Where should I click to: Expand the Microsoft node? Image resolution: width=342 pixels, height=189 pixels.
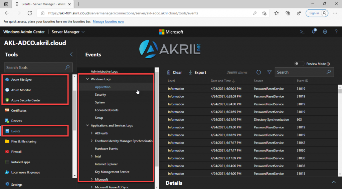(x=92, y=179)
